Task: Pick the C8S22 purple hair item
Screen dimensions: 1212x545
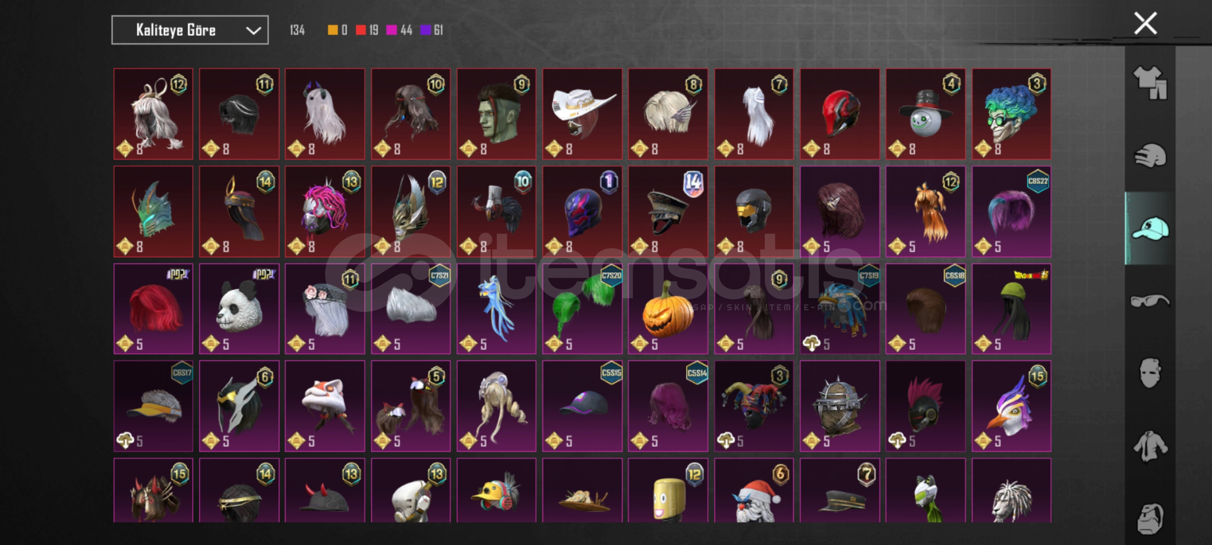Action: pos(1012,211)
